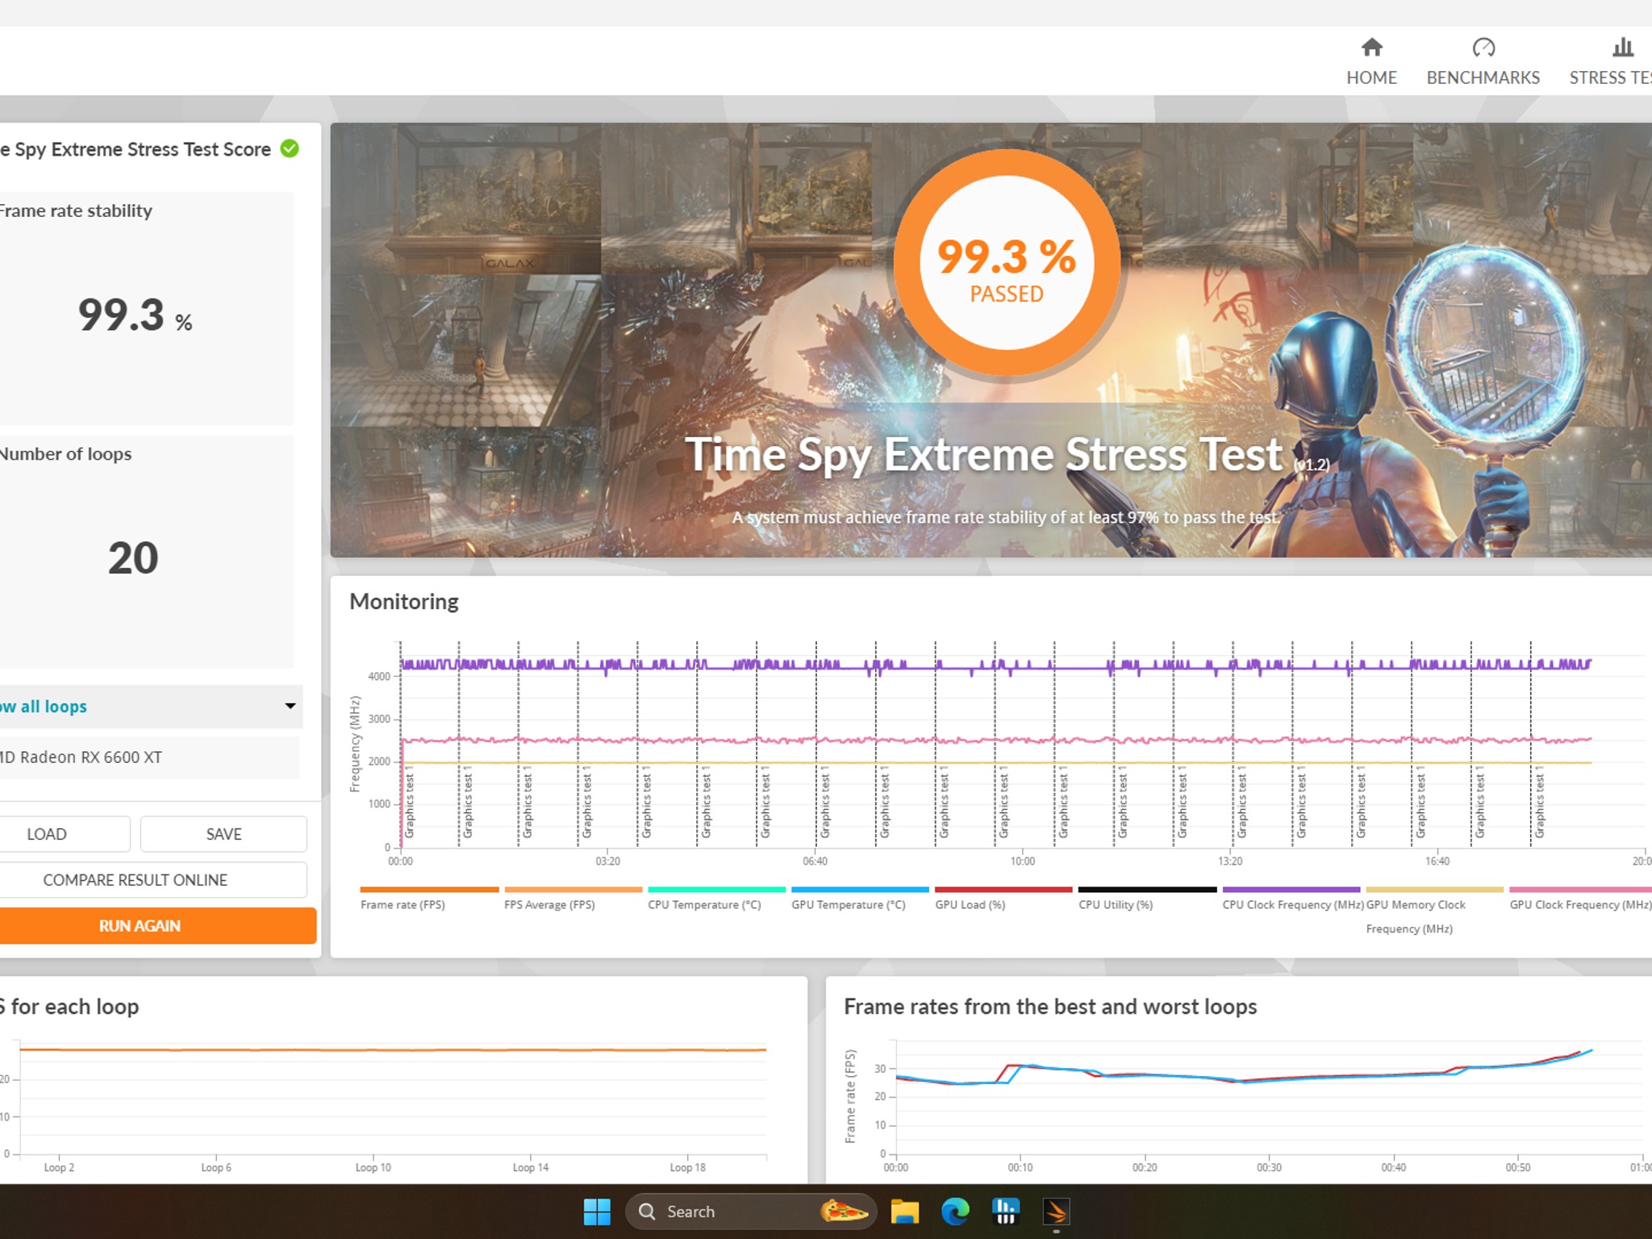Open Microsoft Edge from taskbar
The image size is (1652, 1239).
click(955, 1212)
